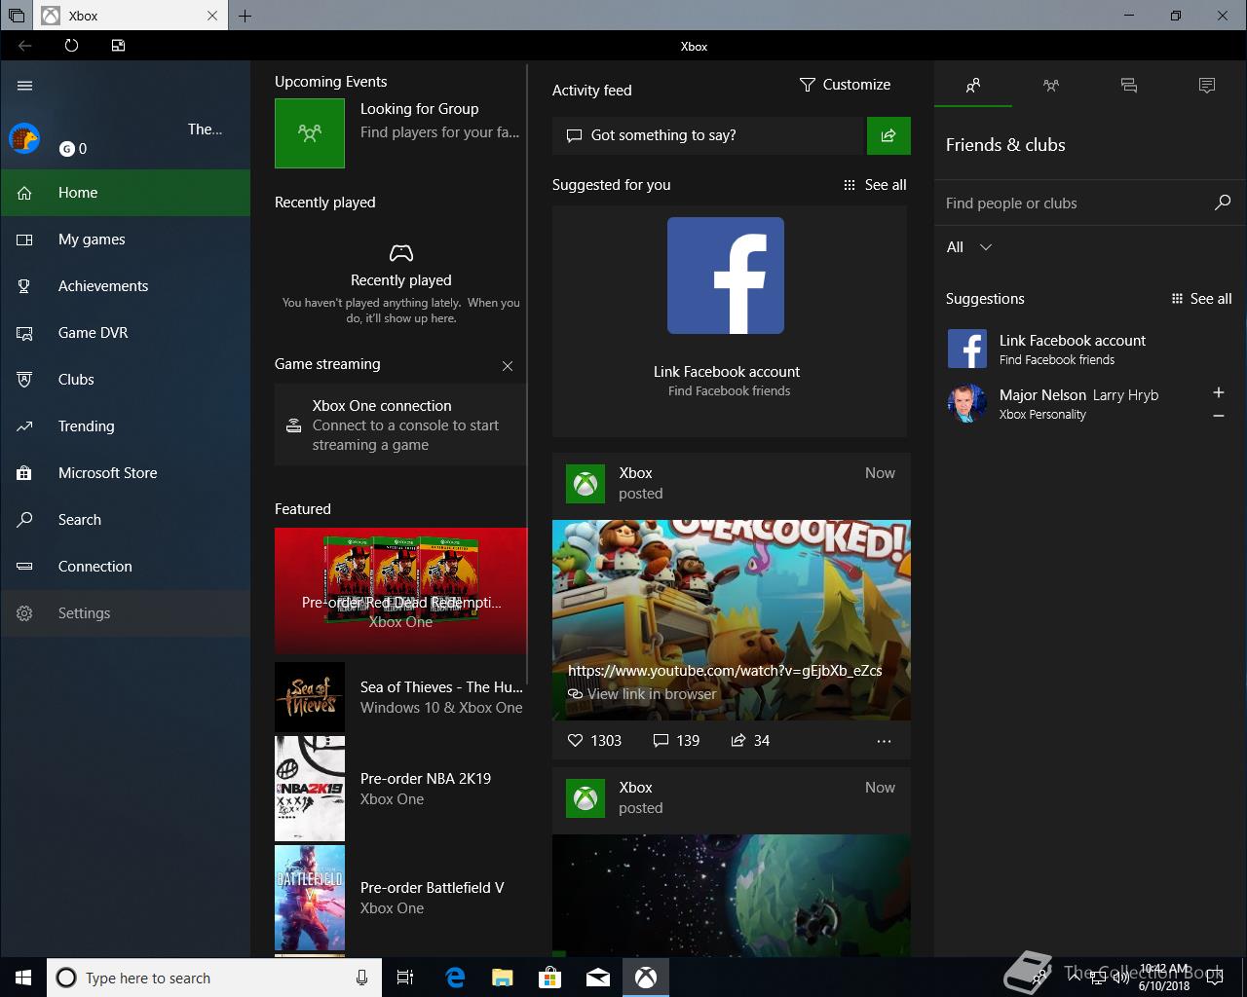
Task: Open Settings gear in sidebar
Action: [24, 613]
